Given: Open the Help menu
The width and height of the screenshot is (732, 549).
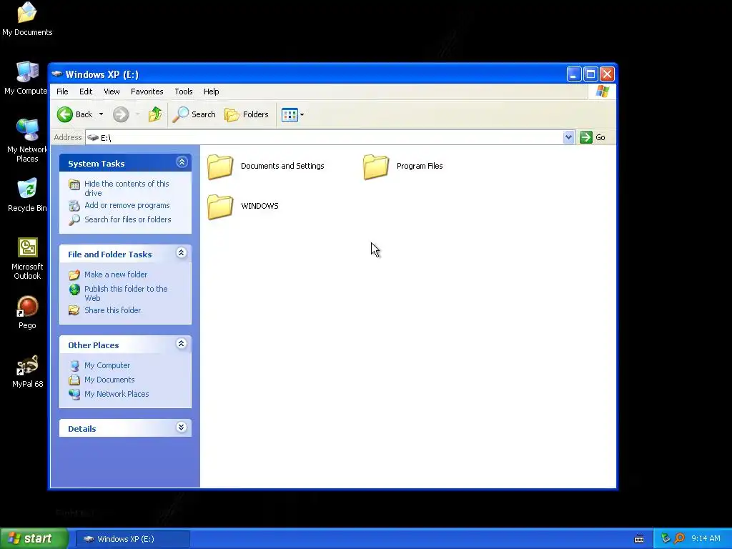Looking at the screenshot, I should (211, 91).
